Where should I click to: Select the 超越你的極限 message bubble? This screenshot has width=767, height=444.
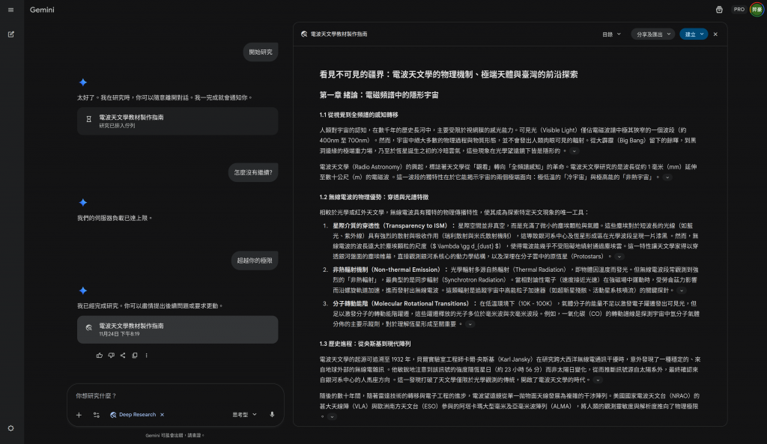[255, 260]
